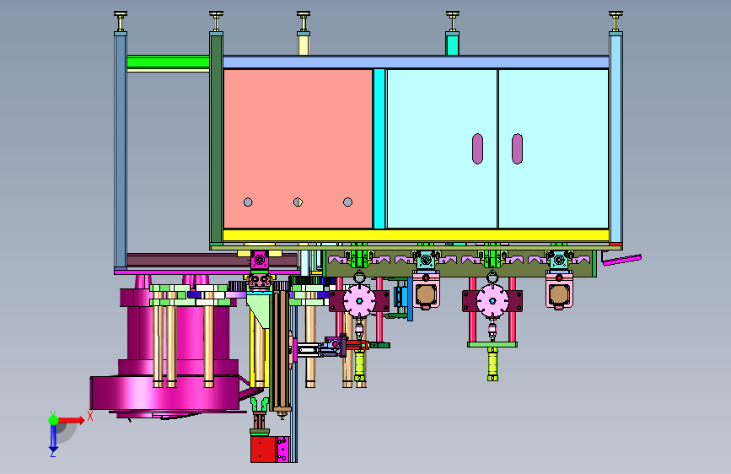Image resolution: width=731 pixels, height=474 pixels.
Task: Select the salmon-colored cabinet panel
Action: coord(298,148)
